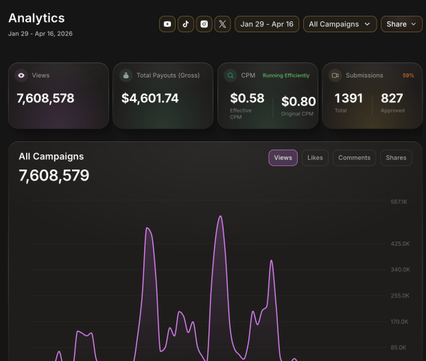Viewport: 426px width, 361px height.
Task: Open the Total Payouts (Gross) card
Action: click(x=163, y=95)
